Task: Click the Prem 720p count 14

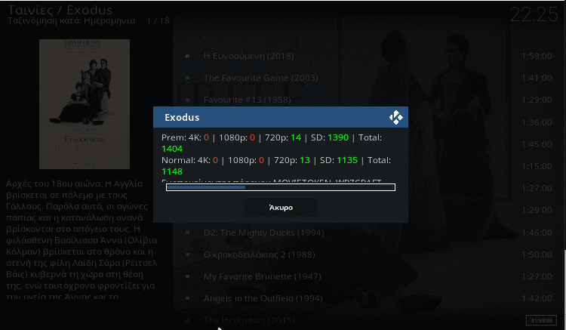Action: tap(296, 137)
